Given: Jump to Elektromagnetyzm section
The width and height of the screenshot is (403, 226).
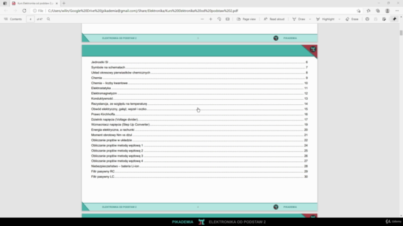Looking at the screenshot, I should (199, 94).
